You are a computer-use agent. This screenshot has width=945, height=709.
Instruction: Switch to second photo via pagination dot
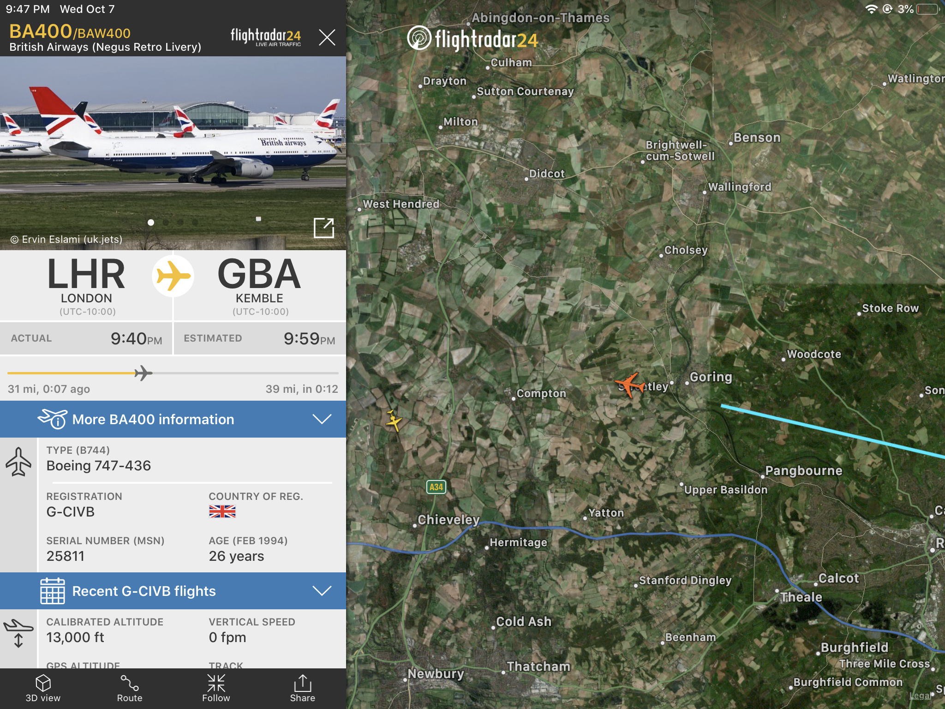click(x=166, y=222)
